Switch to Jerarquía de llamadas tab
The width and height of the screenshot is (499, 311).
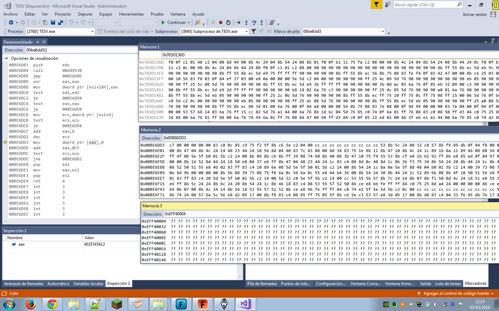[24, 284]
